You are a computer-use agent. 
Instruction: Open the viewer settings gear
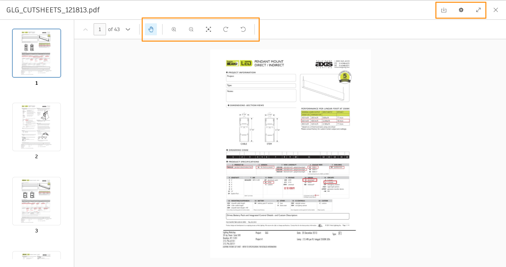point(461,10)
